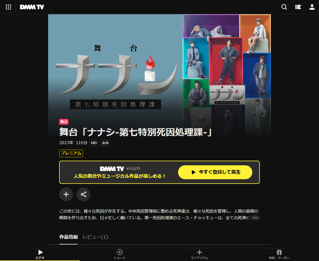Go to the ビデオ bottom navigation tab
The width and height of the screenshot is (319, 261).
coord(40,255)
